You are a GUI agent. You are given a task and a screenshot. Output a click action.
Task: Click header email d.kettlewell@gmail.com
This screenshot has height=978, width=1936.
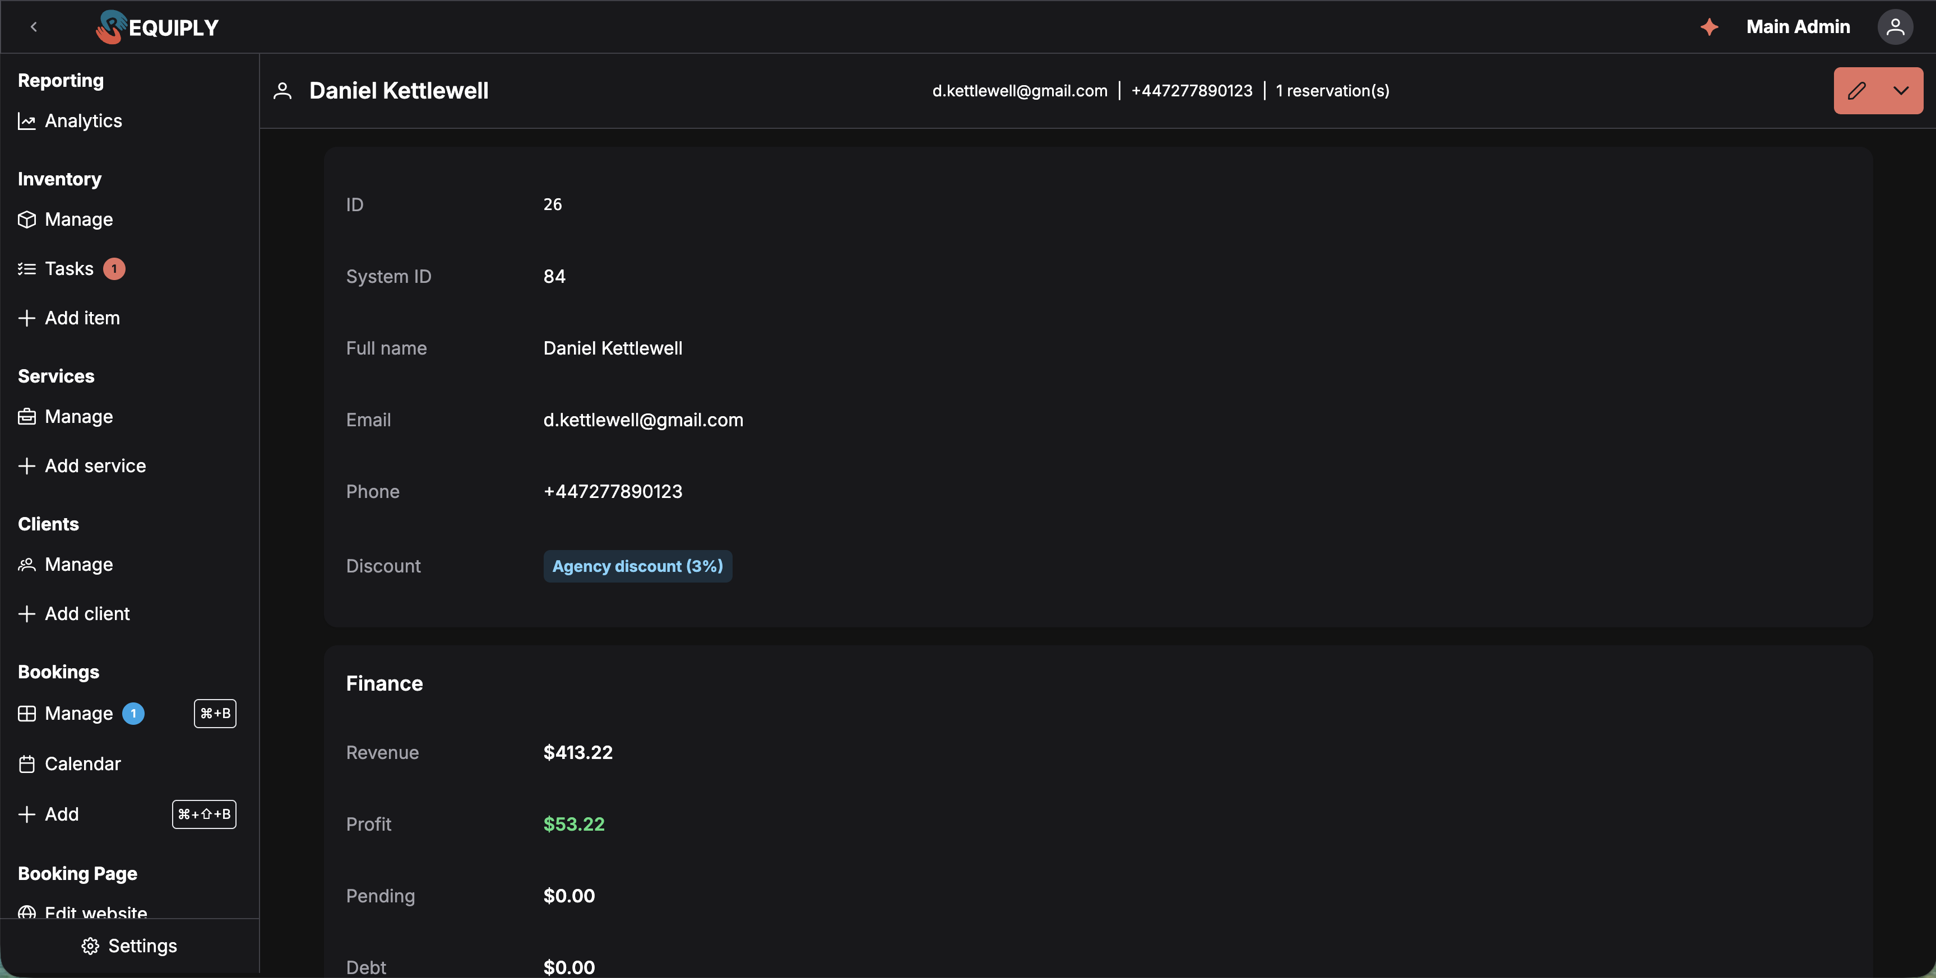click(x=1020, y=91)
